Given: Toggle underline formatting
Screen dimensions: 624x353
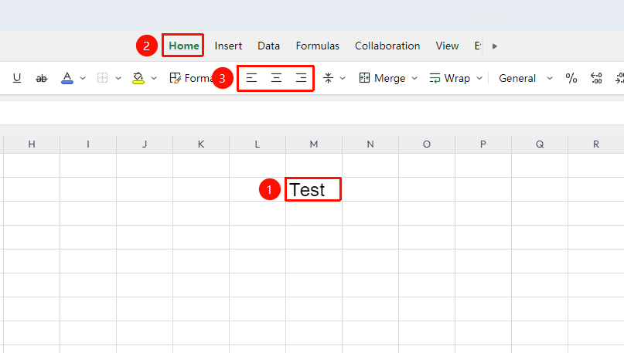Looking at the screenshot, I should [17, 78].
